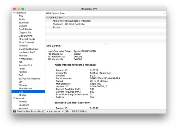178x130 pixels.
Task: Click the Product ID value 0x0274
Action: [x=94, y=70]
